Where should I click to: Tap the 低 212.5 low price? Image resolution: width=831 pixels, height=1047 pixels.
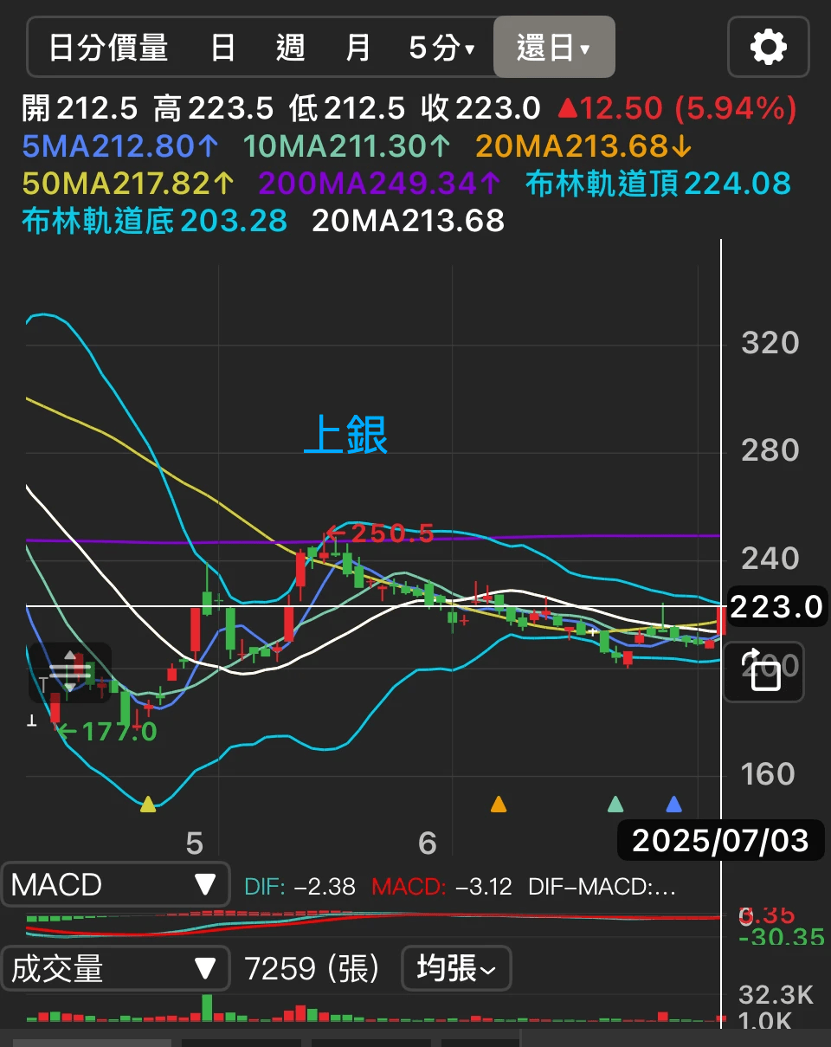pyautogui.click(x=347, y=108)
